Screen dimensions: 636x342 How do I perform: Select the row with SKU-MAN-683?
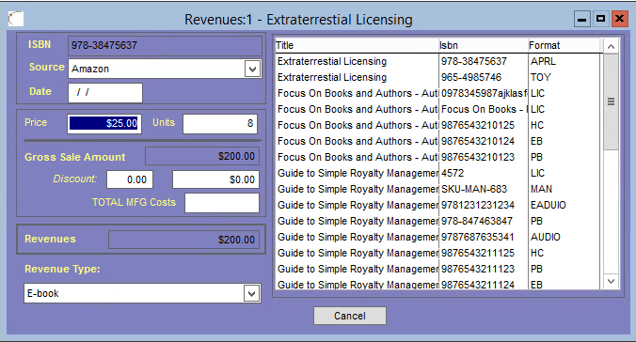437,189
